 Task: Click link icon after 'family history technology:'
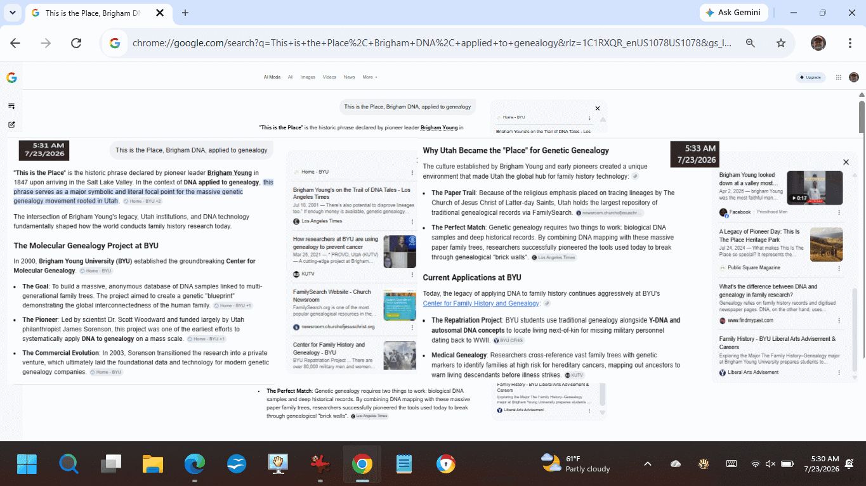pos(635,176)
